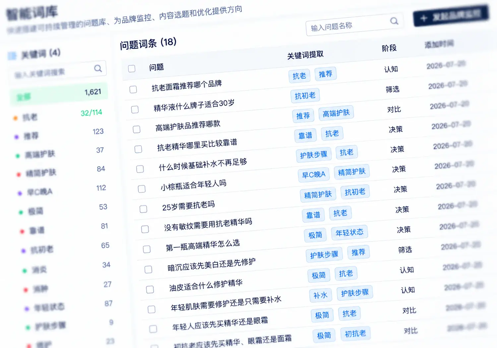Click the search icon in the 输入问题名称 box

[x=394, y=21]
